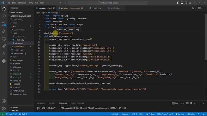Open the Manage gear icon
Screen dimensions: 207x116
tap(4, 108)
